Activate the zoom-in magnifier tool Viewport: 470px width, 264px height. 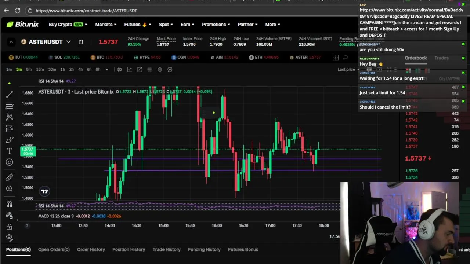click(10, 188)
